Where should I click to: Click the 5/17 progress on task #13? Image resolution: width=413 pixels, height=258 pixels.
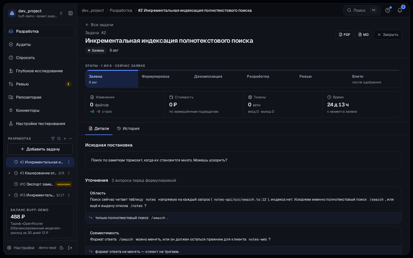pyautogui.click(x=60, y=195)
